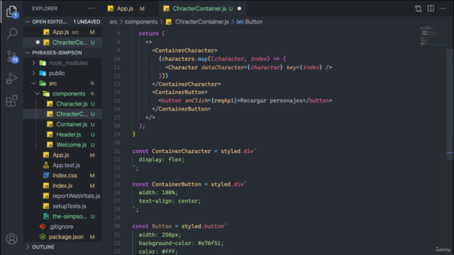Open the Search view icon
The image size is (454, 255).
point(12,33)
